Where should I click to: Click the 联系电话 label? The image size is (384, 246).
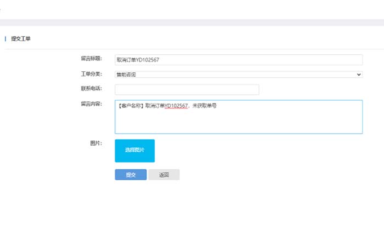[91, 88]
